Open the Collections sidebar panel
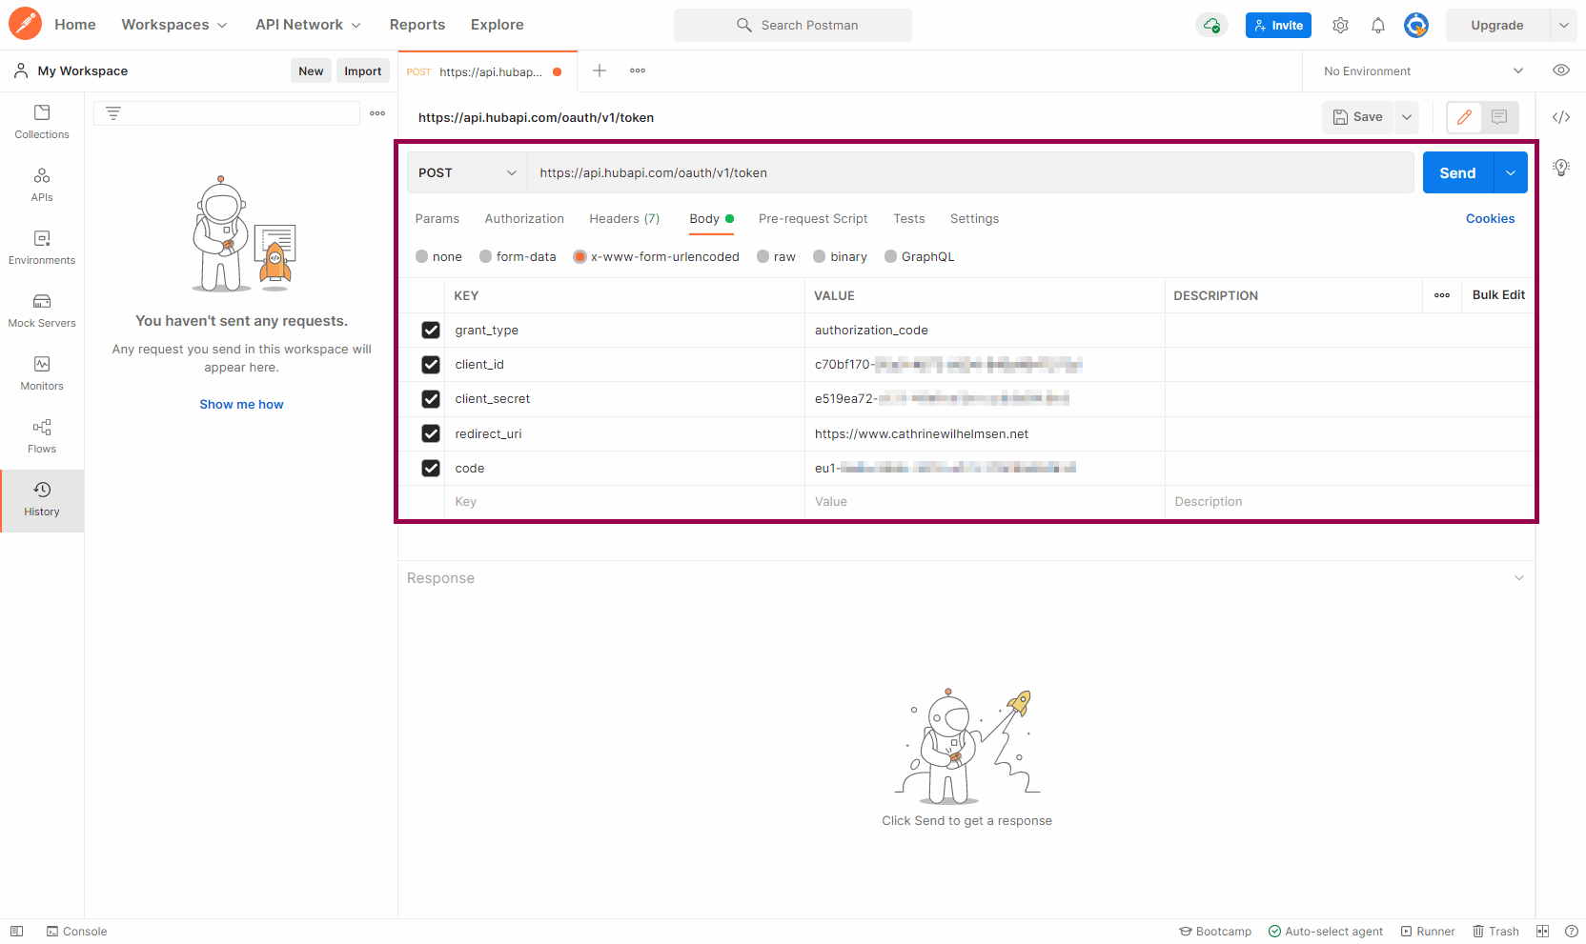 42,122
